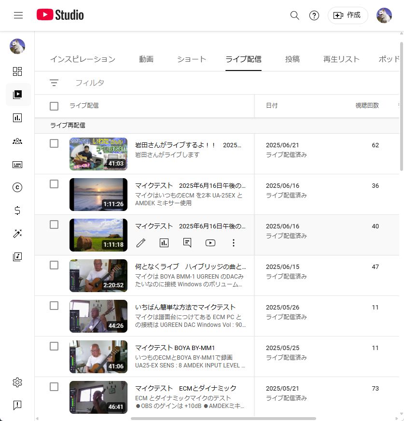Open the account avatar menu at top right

click(384, 15)
